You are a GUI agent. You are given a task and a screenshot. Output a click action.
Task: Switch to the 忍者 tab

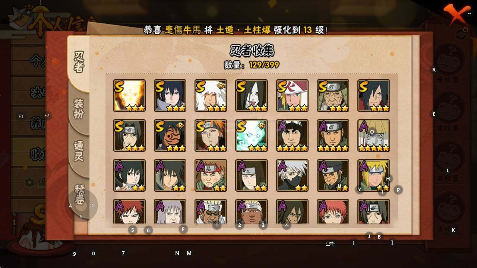click(79, 62)
